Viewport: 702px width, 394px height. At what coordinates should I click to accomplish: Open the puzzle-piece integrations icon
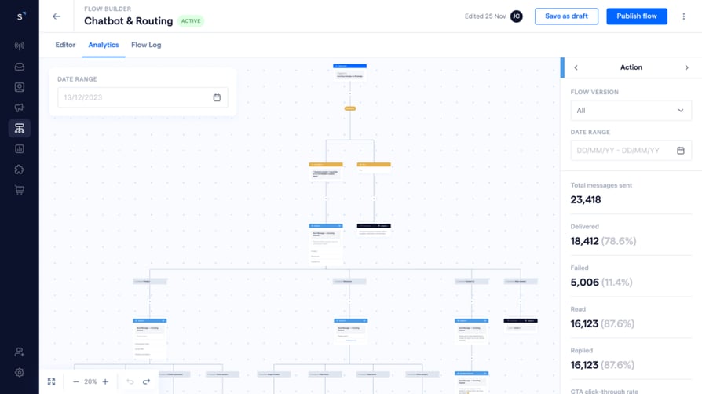(20, 170)
